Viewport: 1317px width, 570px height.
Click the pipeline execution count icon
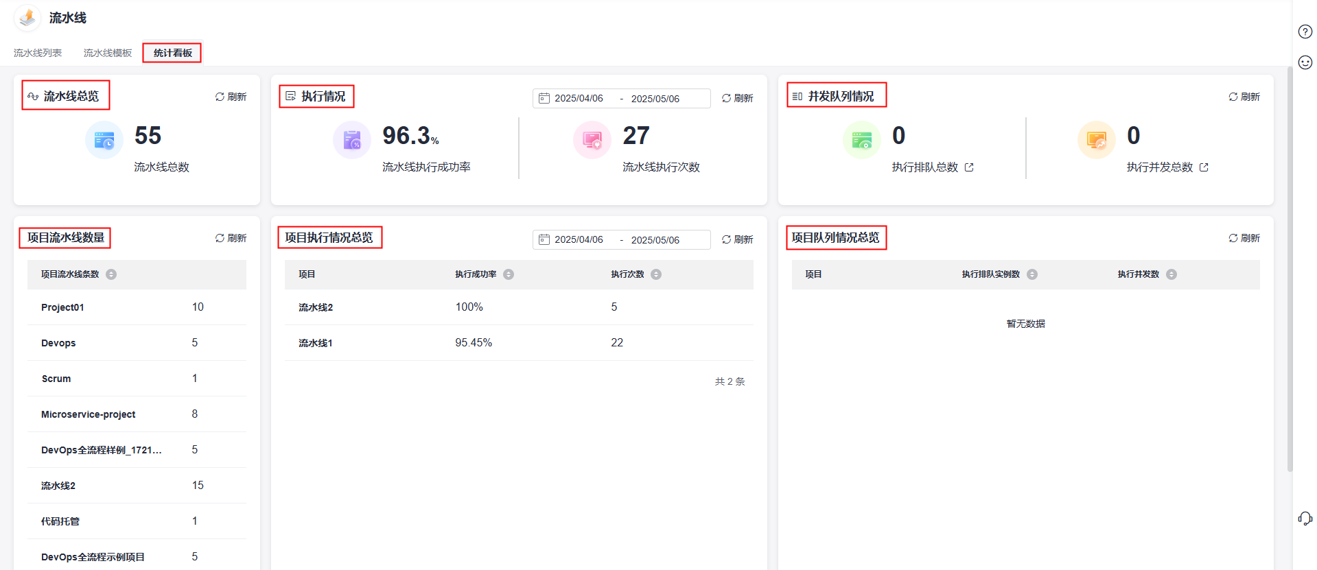592,140
